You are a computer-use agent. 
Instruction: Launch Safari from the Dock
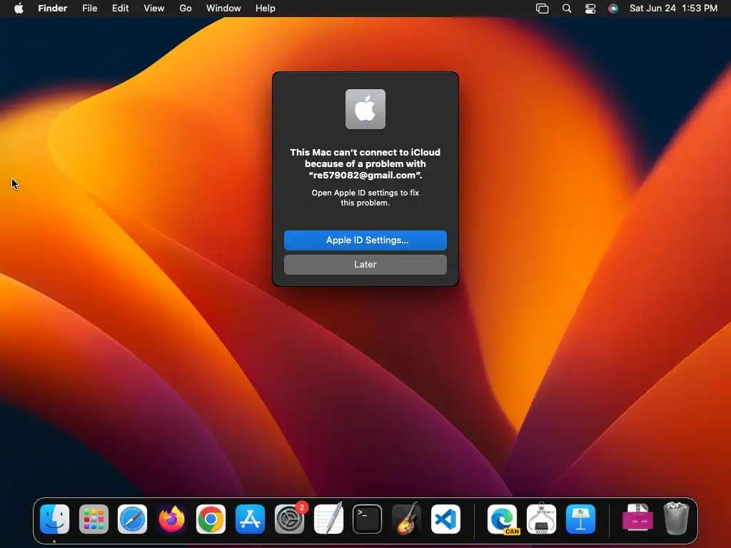(x=132, y=519)
